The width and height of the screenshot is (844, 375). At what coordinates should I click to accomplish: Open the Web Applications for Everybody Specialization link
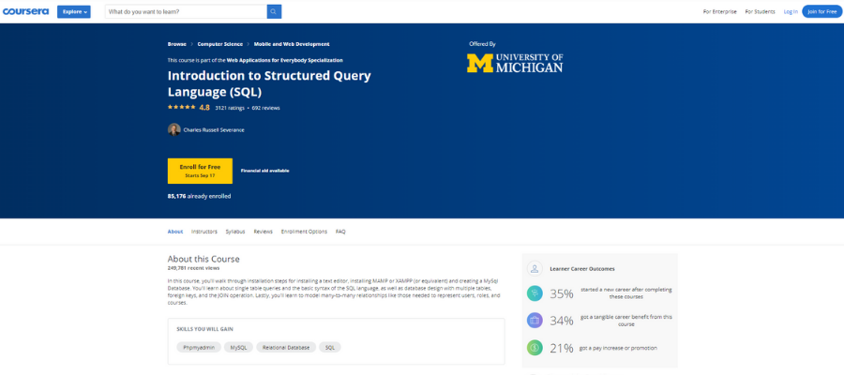click(285, 60)
